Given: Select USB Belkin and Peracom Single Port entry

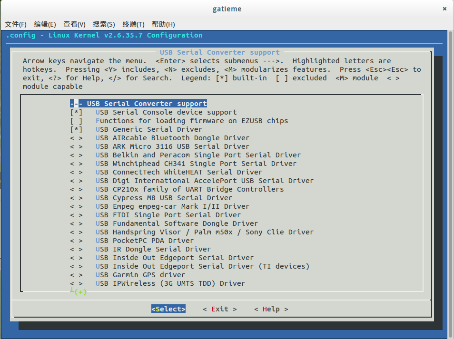Looking at the screenshot, I should point(198,155).
